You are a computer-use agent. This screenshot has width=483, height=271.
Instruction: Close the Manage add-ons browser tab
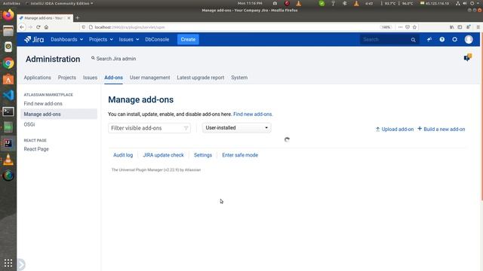click(x=69, y=18)
